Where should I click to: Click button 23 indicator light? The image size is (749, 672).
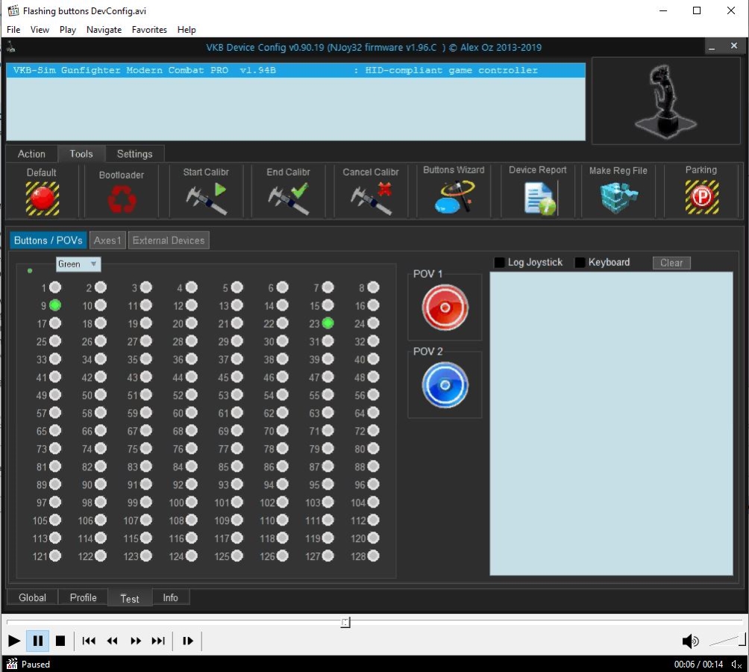click(x=328, y=323)
